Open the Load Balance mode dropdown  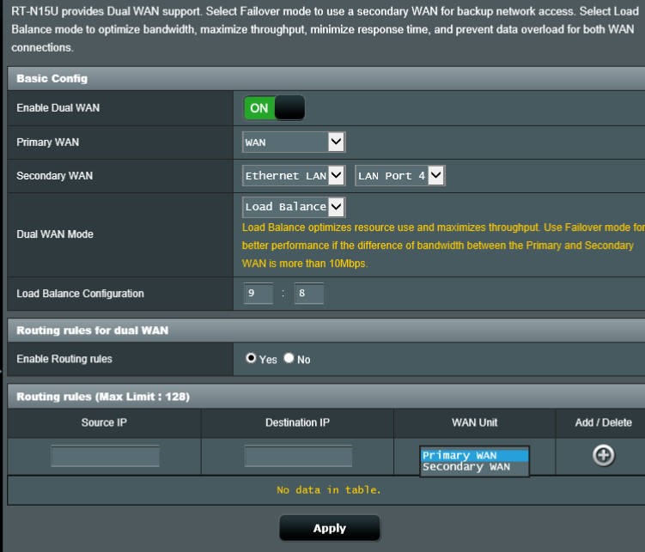tap(294, 207)
